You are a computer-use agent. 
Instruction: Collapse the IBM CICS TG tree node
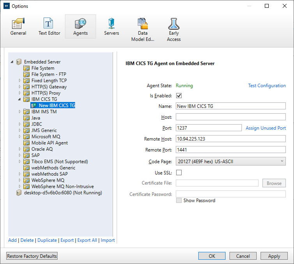[x=20, y=99]
